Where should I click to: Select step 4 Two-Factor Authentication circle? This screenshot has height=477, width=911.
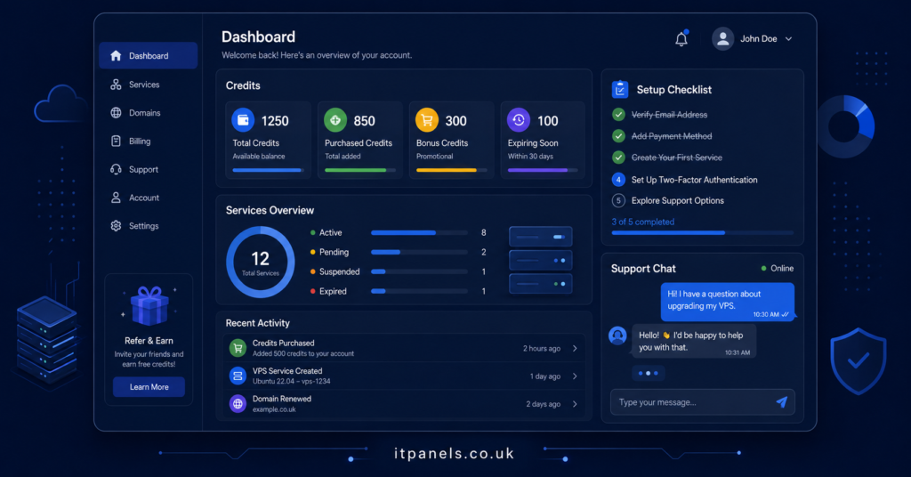tap(618, 180)
